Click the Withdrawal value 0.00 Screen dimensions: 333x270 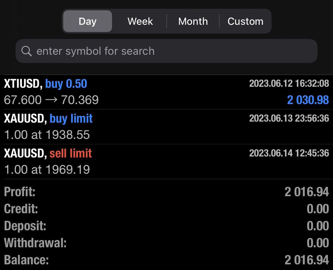coord(318,243)
